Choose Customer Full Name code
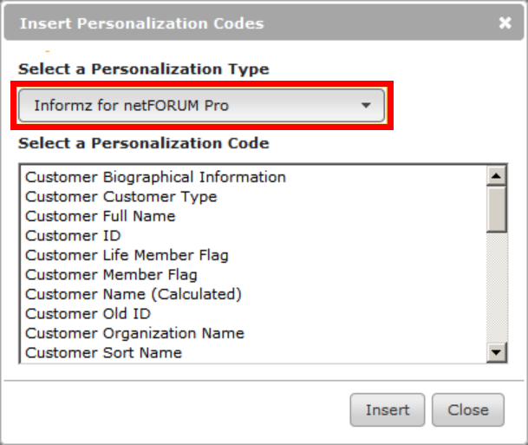Image resolution: width=528 pixels, height=445 pixels. 101,216
